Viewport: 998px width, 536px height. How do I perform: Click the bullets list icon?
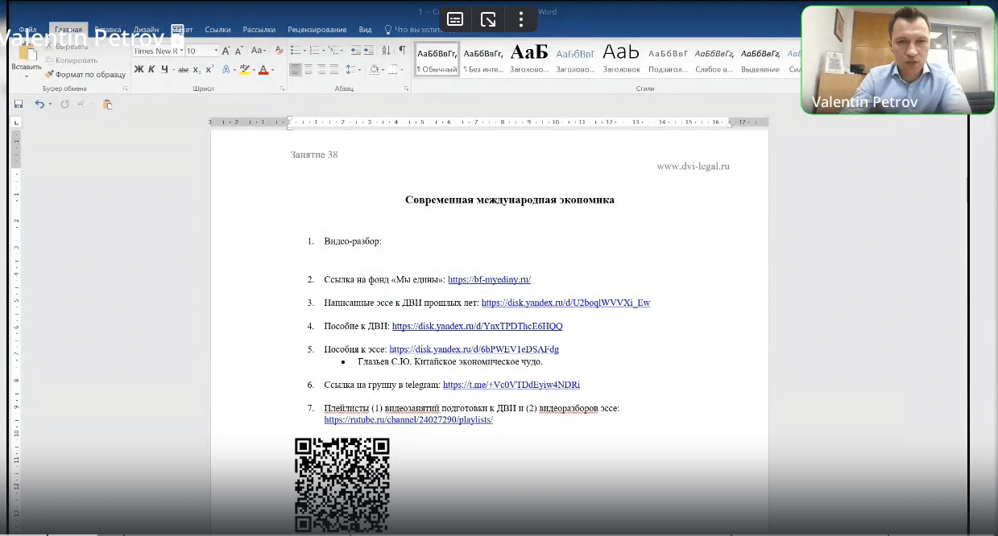[296, 50]
